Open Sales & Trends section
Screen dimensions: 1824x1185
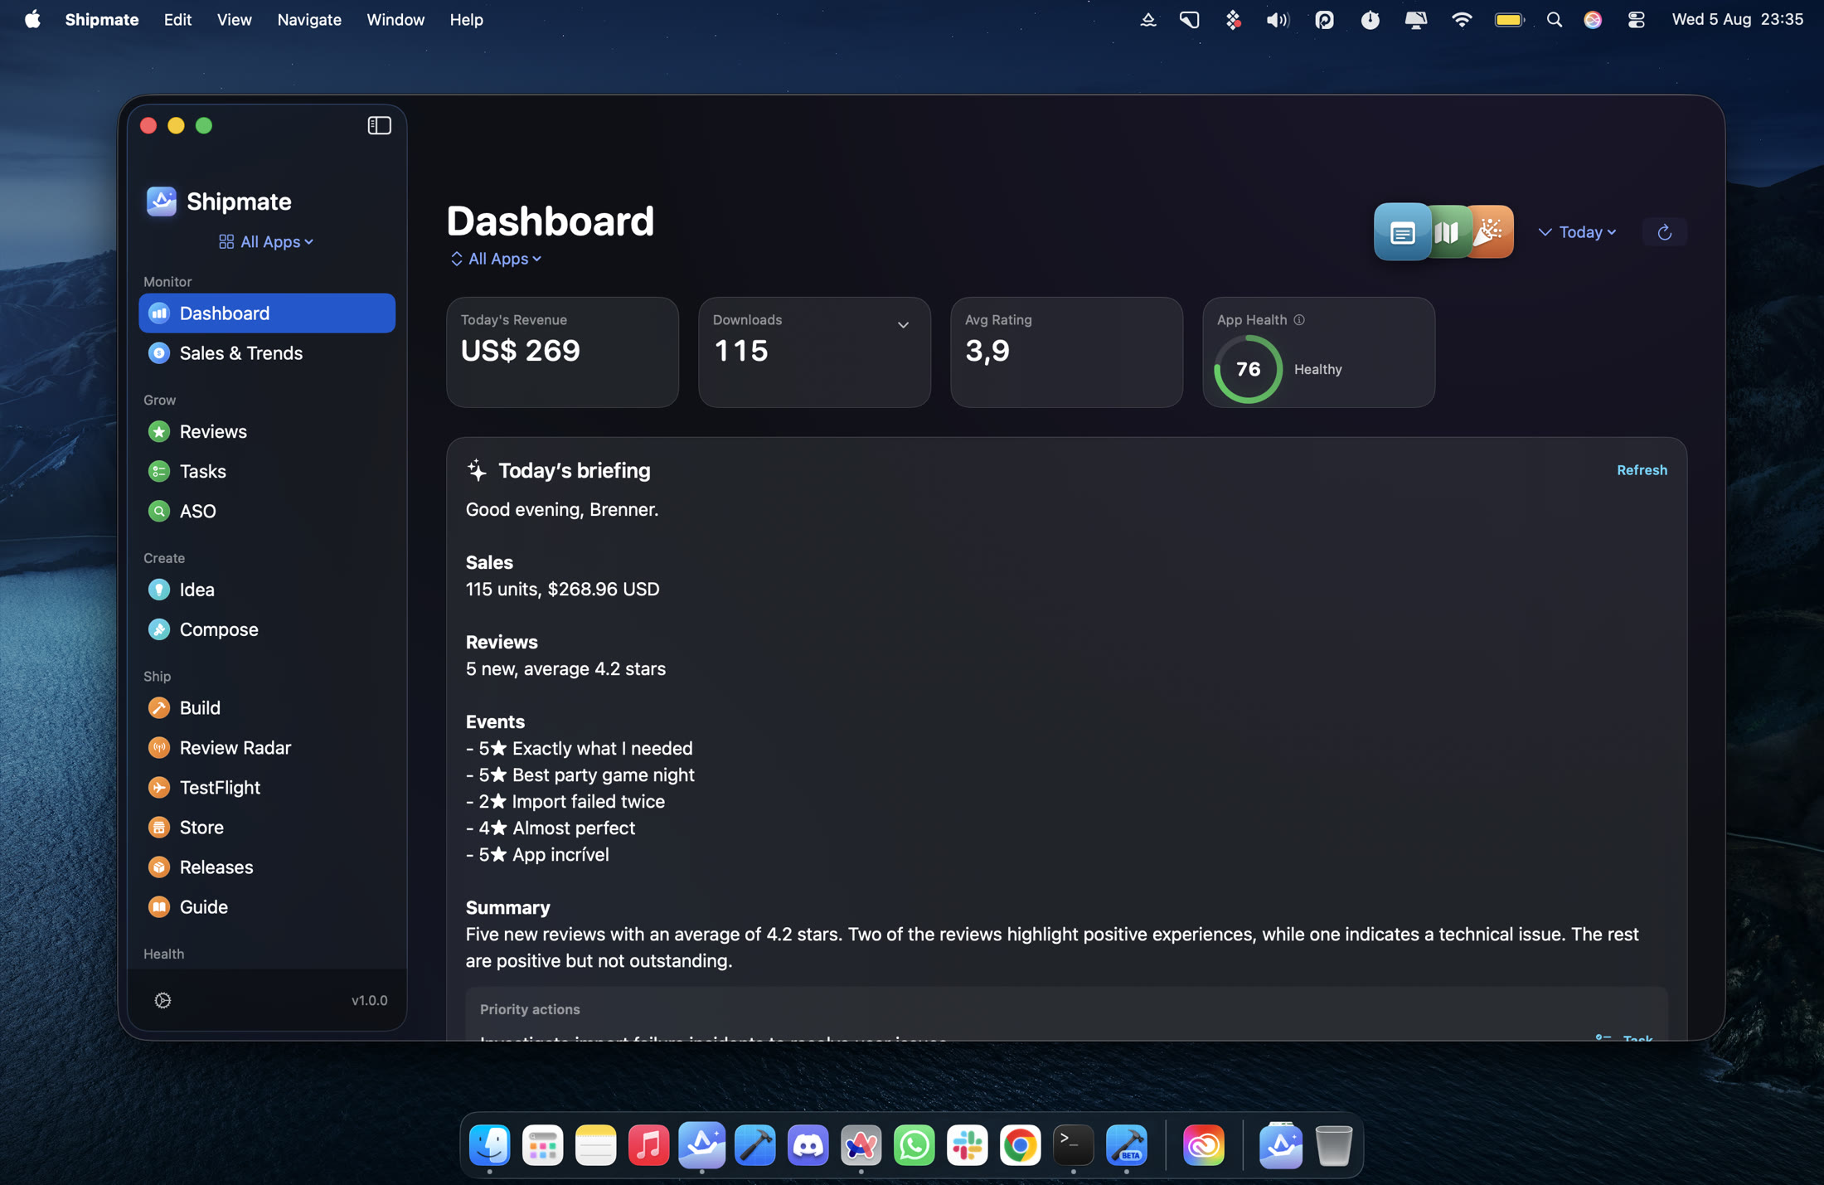[x=267, y=352]
